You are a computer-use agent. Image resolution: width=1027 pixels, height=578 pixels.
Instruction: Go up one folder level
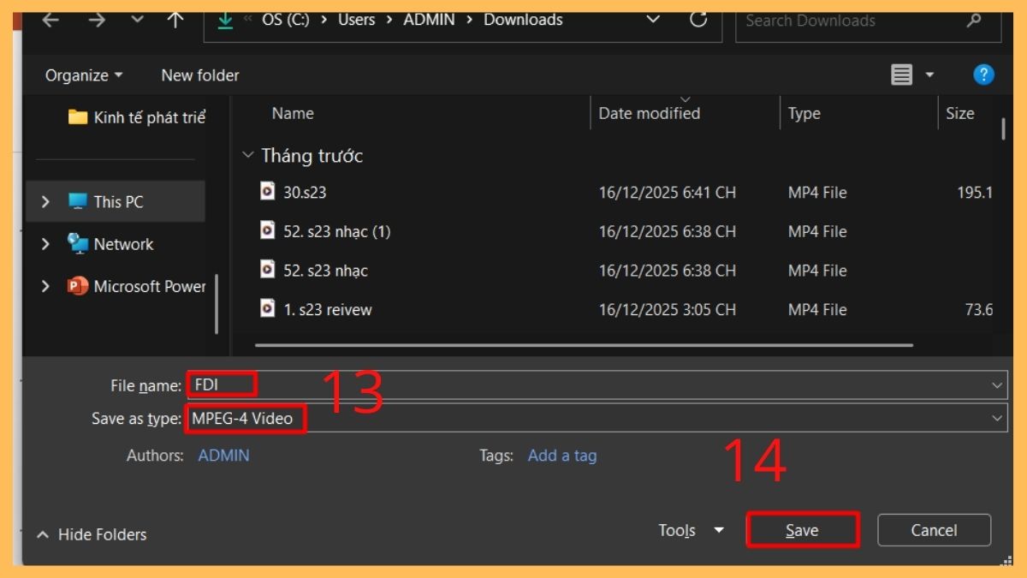tap(175, 20)
